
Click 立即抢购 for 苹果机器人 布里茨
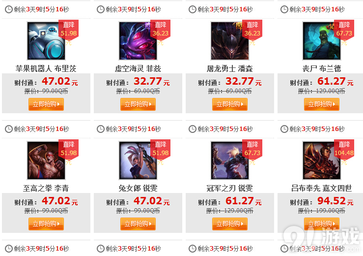coord(46,104)
